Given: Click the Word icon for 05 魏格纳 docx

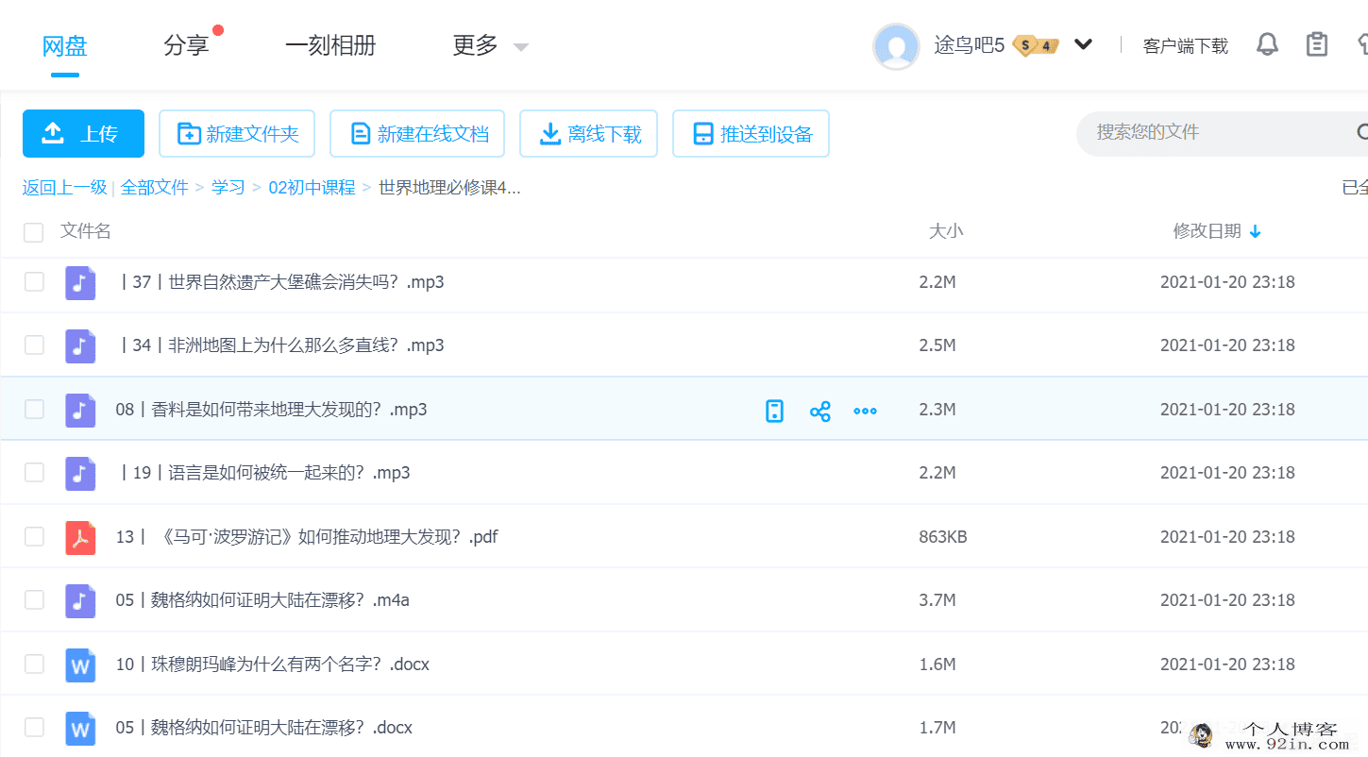Looking at the screenshot, I should tap(80, 728).
